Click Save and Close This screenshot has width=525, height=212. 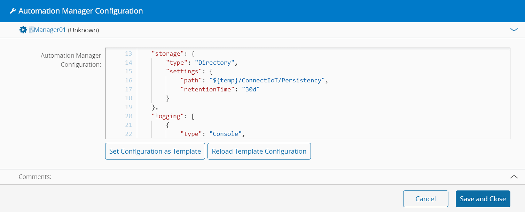point(483,199)
